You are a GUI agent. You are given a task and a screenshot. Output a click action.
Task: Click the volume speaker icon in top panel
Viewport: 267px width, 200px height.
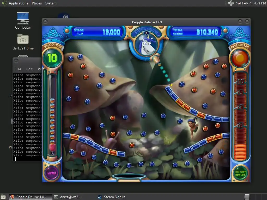(x=231, y=3)
